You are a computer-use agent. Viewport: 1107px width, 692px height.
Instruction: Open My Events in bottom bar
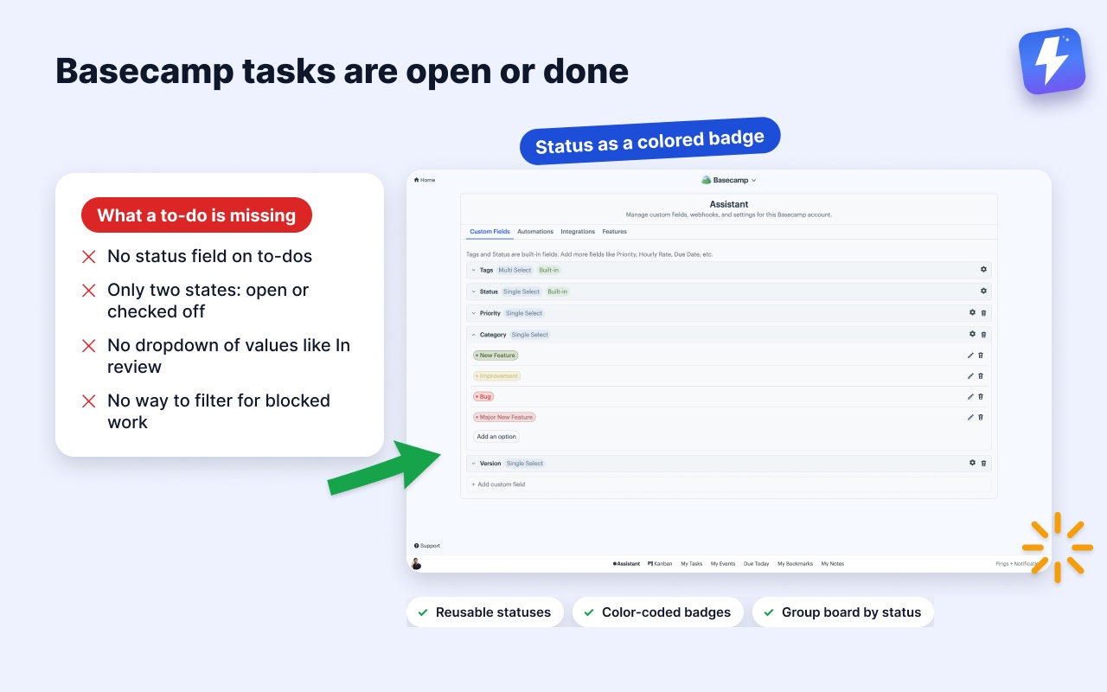(x=723, y=564)
